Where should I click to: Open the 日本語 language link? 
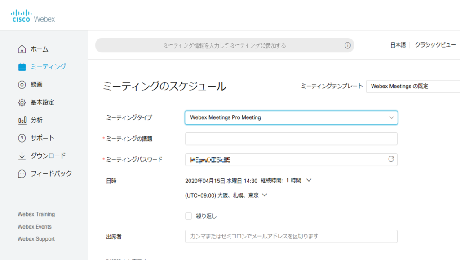(398, 45)
